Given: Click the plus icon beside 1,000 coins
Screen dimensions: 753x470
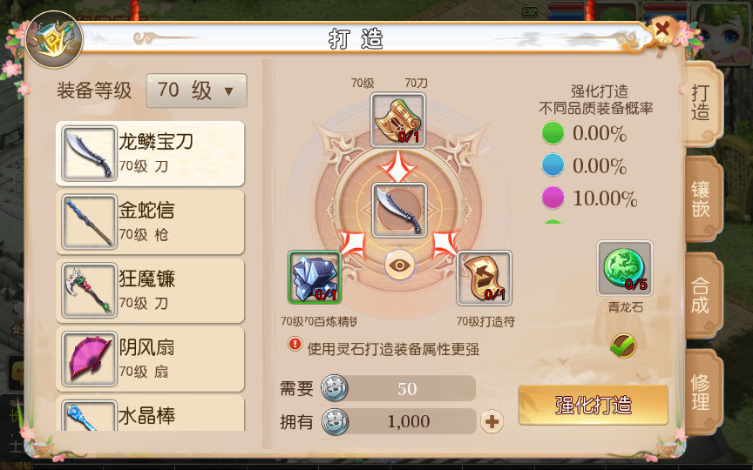Looking at the screenshot, I should (492, 422).
